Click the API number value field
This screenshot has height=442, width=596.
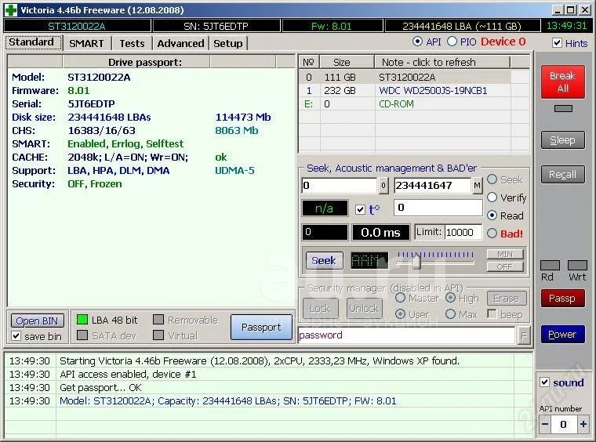point(564,424)
